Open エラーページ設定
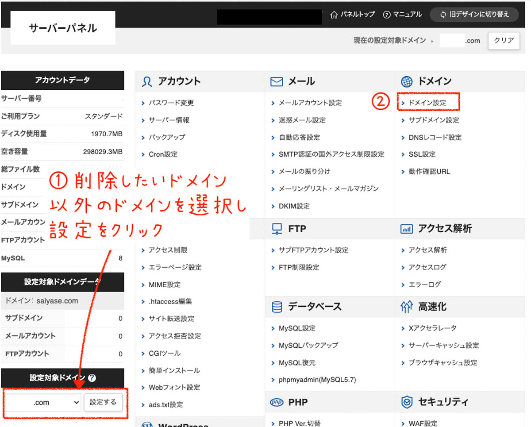The image size is (531, 427). point(175,267)
